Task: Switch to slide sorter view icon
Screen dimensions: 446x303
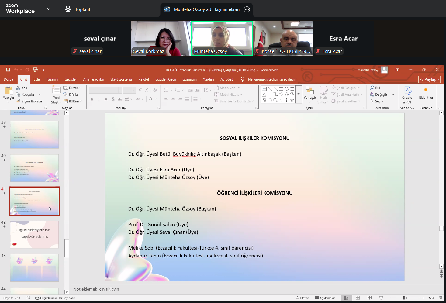Action: pos(358,298)
